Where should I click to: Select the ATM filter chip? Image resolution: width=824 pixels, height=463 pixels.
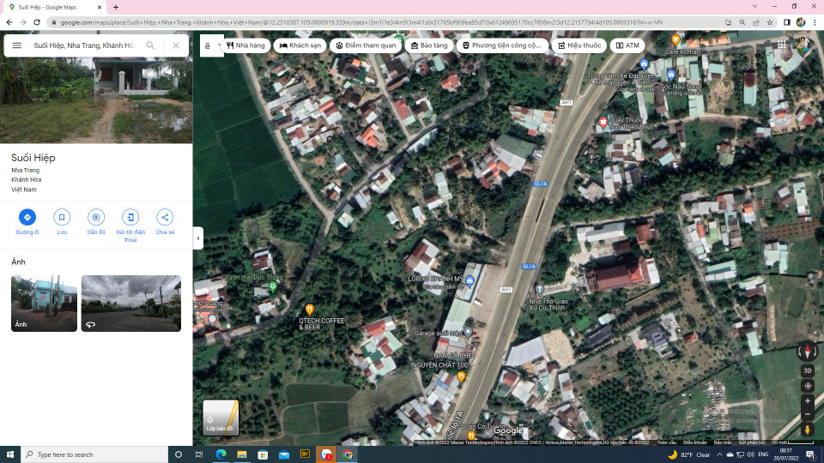click(627, 45)
